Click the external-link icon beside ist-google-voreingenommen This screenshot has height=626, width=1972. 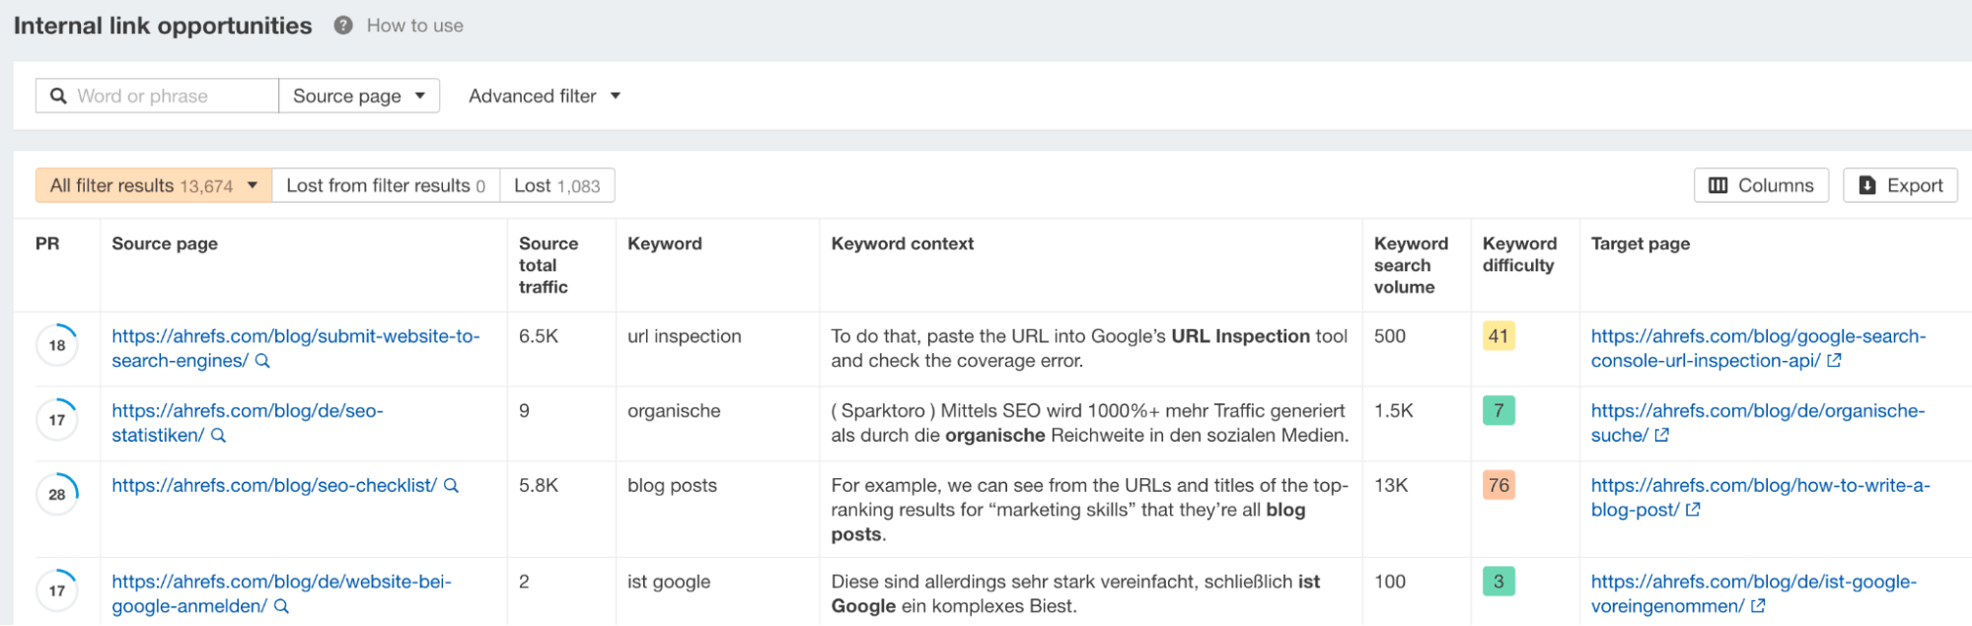point(1759,605)
